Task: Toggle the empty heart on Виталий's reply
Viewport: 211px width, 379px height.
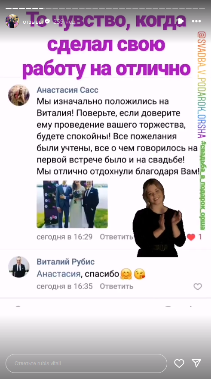Action: click(x=198, y=287)
